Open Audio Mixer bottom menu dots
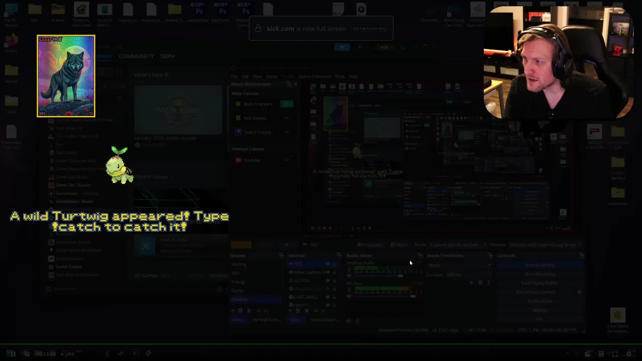 tap(357, 321)
